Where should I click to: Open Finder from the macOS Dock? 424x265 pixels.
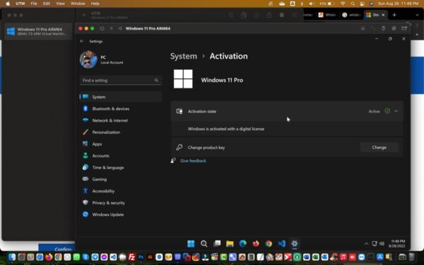pos(12,257)
